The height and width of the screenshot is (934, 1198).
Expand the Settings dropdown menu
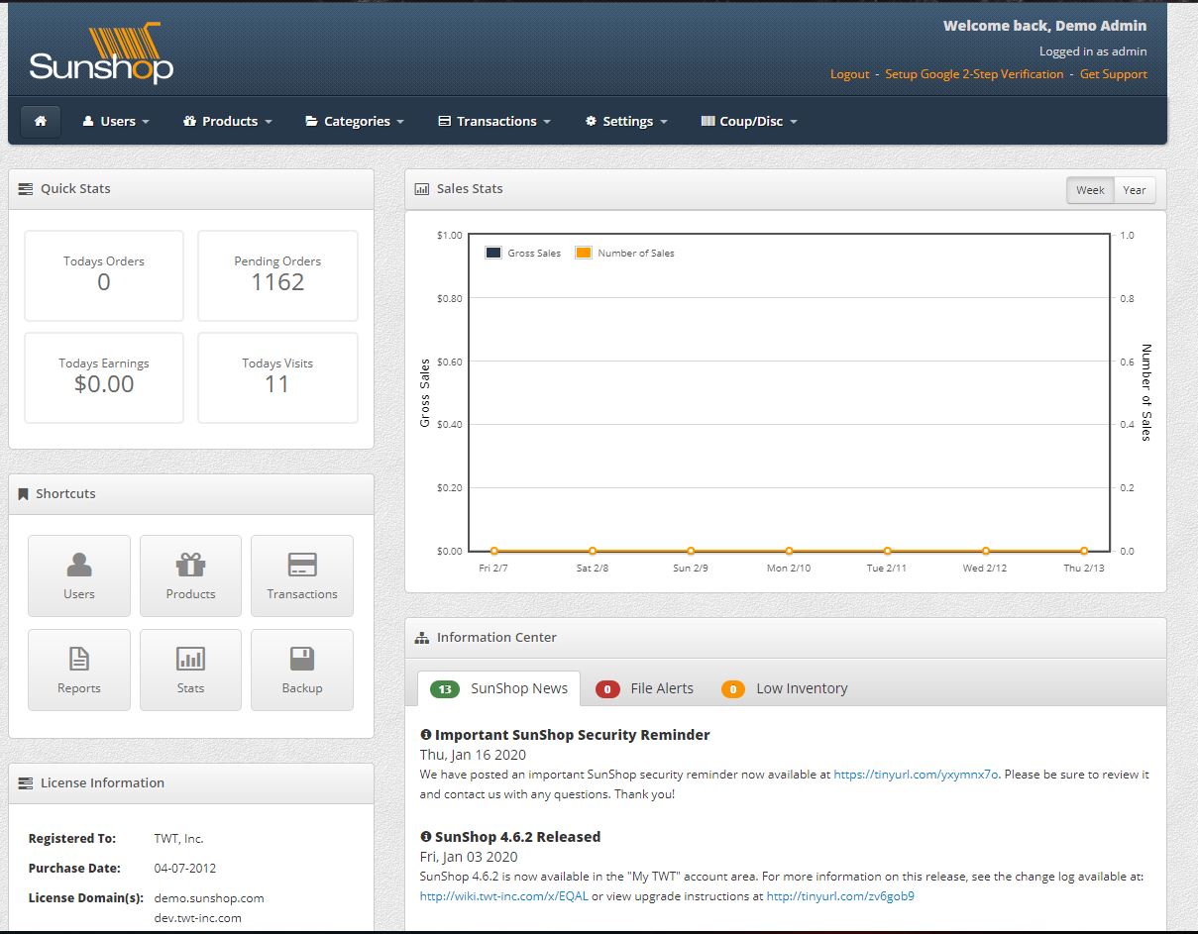[x=626, y=121]
